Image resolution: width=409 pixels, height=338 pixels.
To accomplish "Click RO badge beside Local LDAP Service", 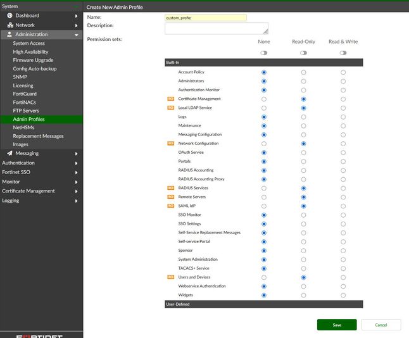I will click(x=170, y=108).
